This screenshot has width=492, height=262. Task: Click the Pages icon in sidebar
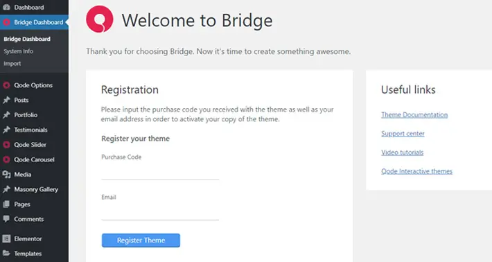click(6, 204)
